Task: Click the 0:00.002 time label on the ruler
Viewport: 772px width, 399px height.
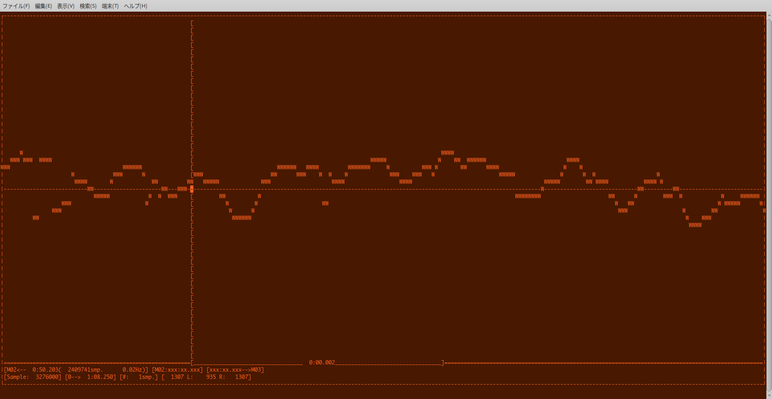Action: pos(322,362)
